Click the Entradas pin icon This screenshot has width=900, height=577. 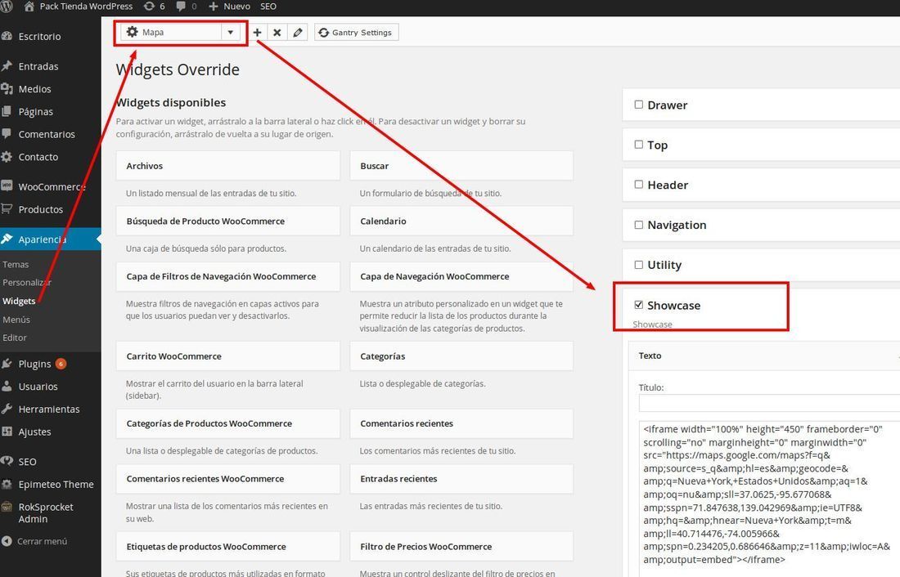7,66
